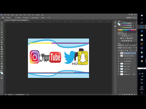This screenshot has height=109, width=146.
Task: Add a Vibrance adjustment
Action: point(131,36)
